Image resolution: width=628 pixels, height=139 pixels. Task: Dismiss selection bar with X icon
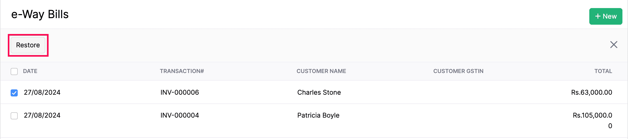[614, 45]
